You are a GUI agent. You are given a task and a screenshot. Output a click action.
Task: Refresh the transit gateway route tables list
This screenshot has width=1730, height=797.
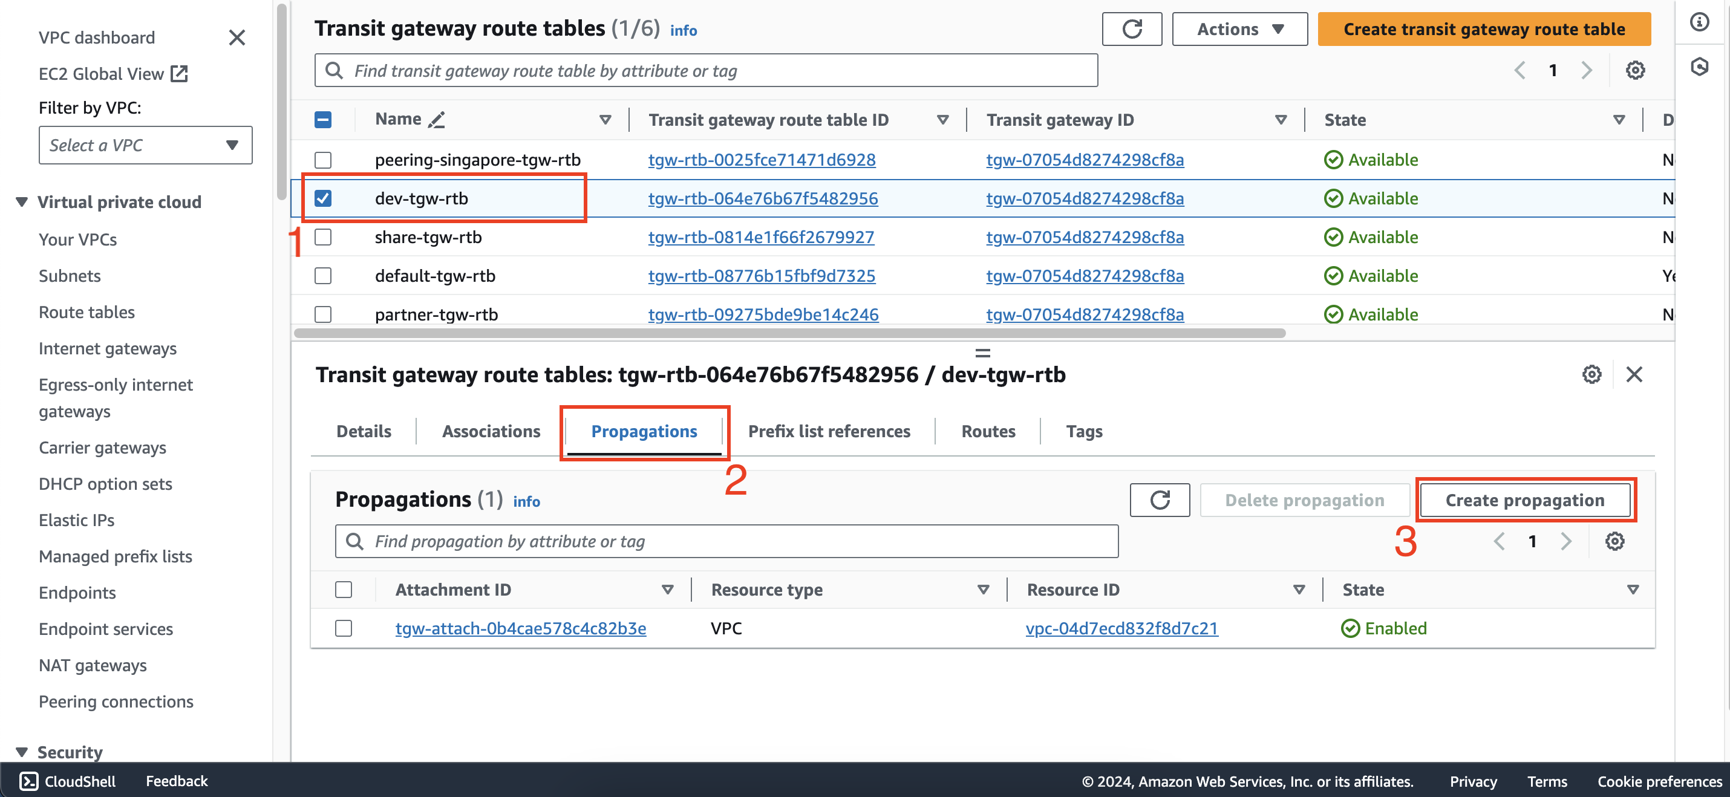[x=1132, y=29]
